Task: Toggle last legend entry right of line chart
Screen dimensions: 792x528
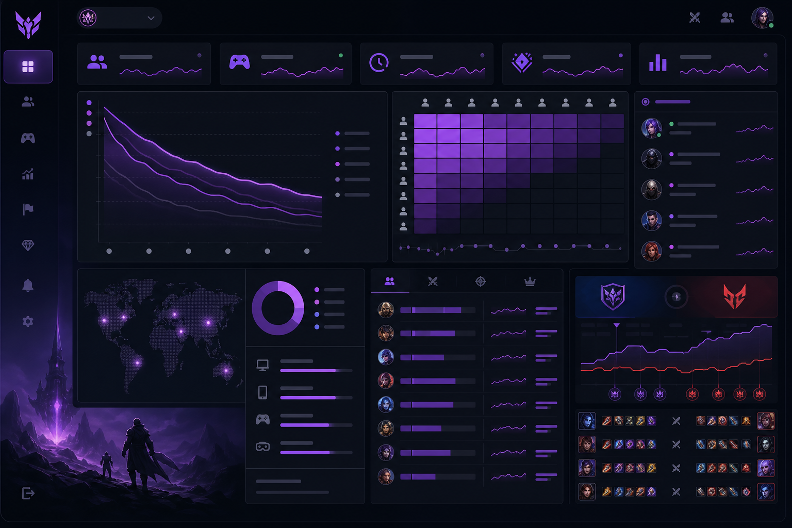Action: click(353, 195)
